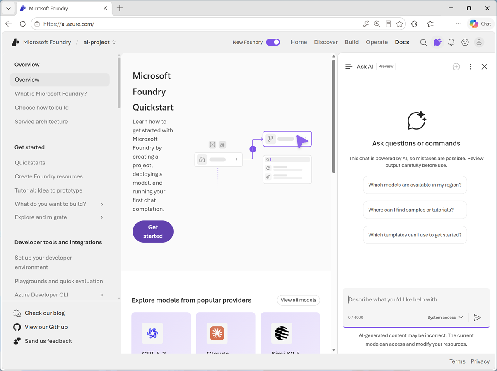Open Copilot Chat in the browser
This screenshot has width=497, height=371.
tap(480, 24)
